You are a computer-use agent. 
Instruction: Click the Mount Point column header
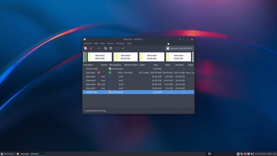pyautogui.click(x=131, y=65)
